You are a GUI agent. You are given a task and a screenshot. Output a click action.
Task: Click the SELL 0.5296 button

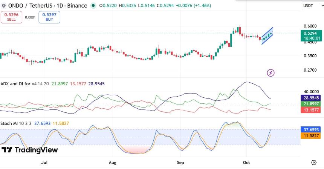(x=11, y=17)
